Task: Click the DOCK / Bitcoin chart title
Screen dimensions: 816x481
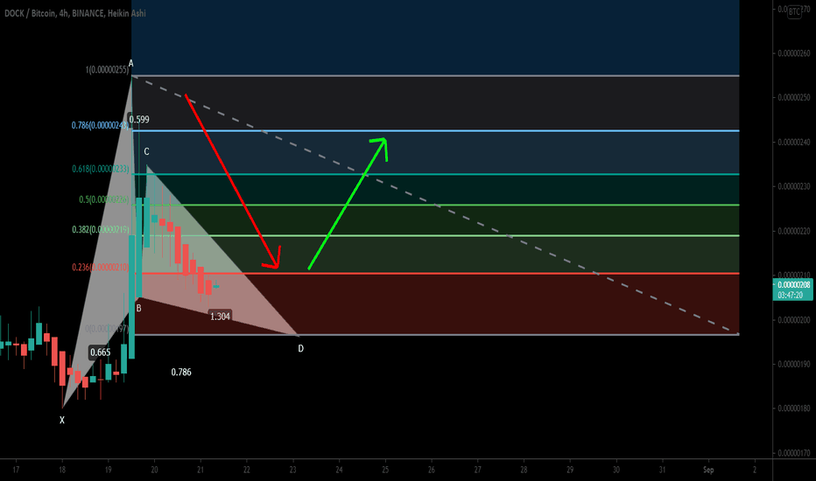Action: click(x=75, y=13)
